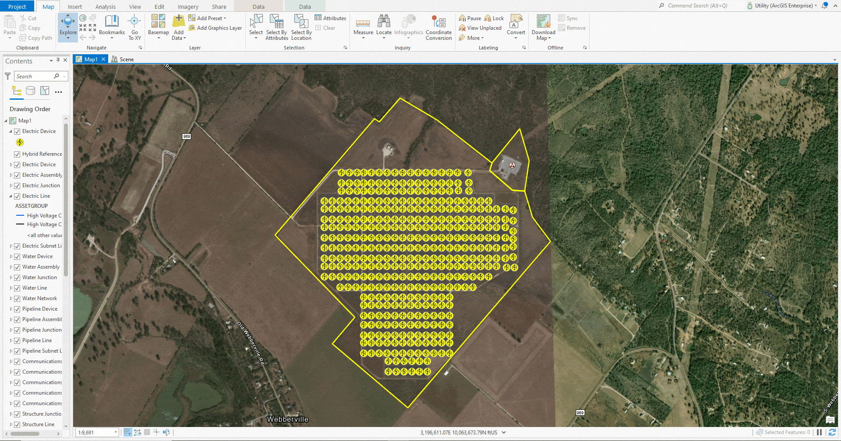Click the blue High Voltage line symbol
The width and height of the screenshot is (841, 441).
[x=20, y=215]
